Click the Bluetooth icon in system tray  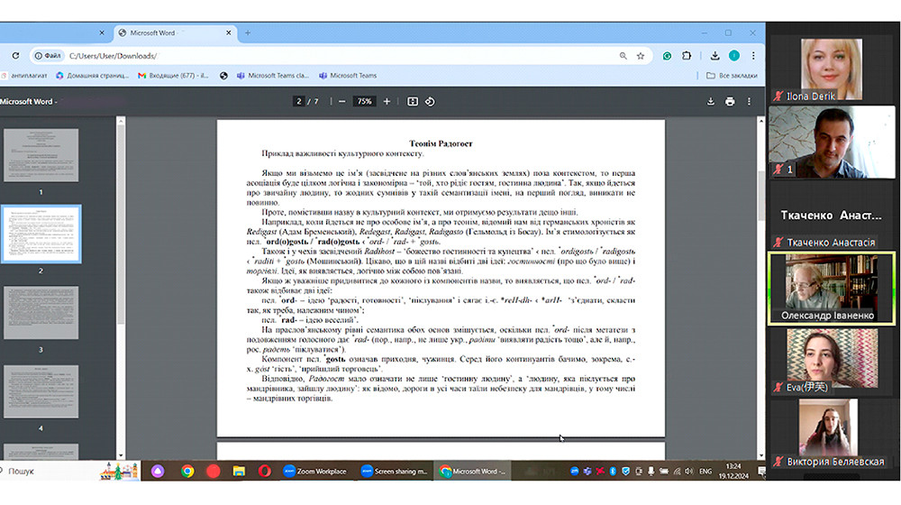pyautogui.click(x=613, y=471)
